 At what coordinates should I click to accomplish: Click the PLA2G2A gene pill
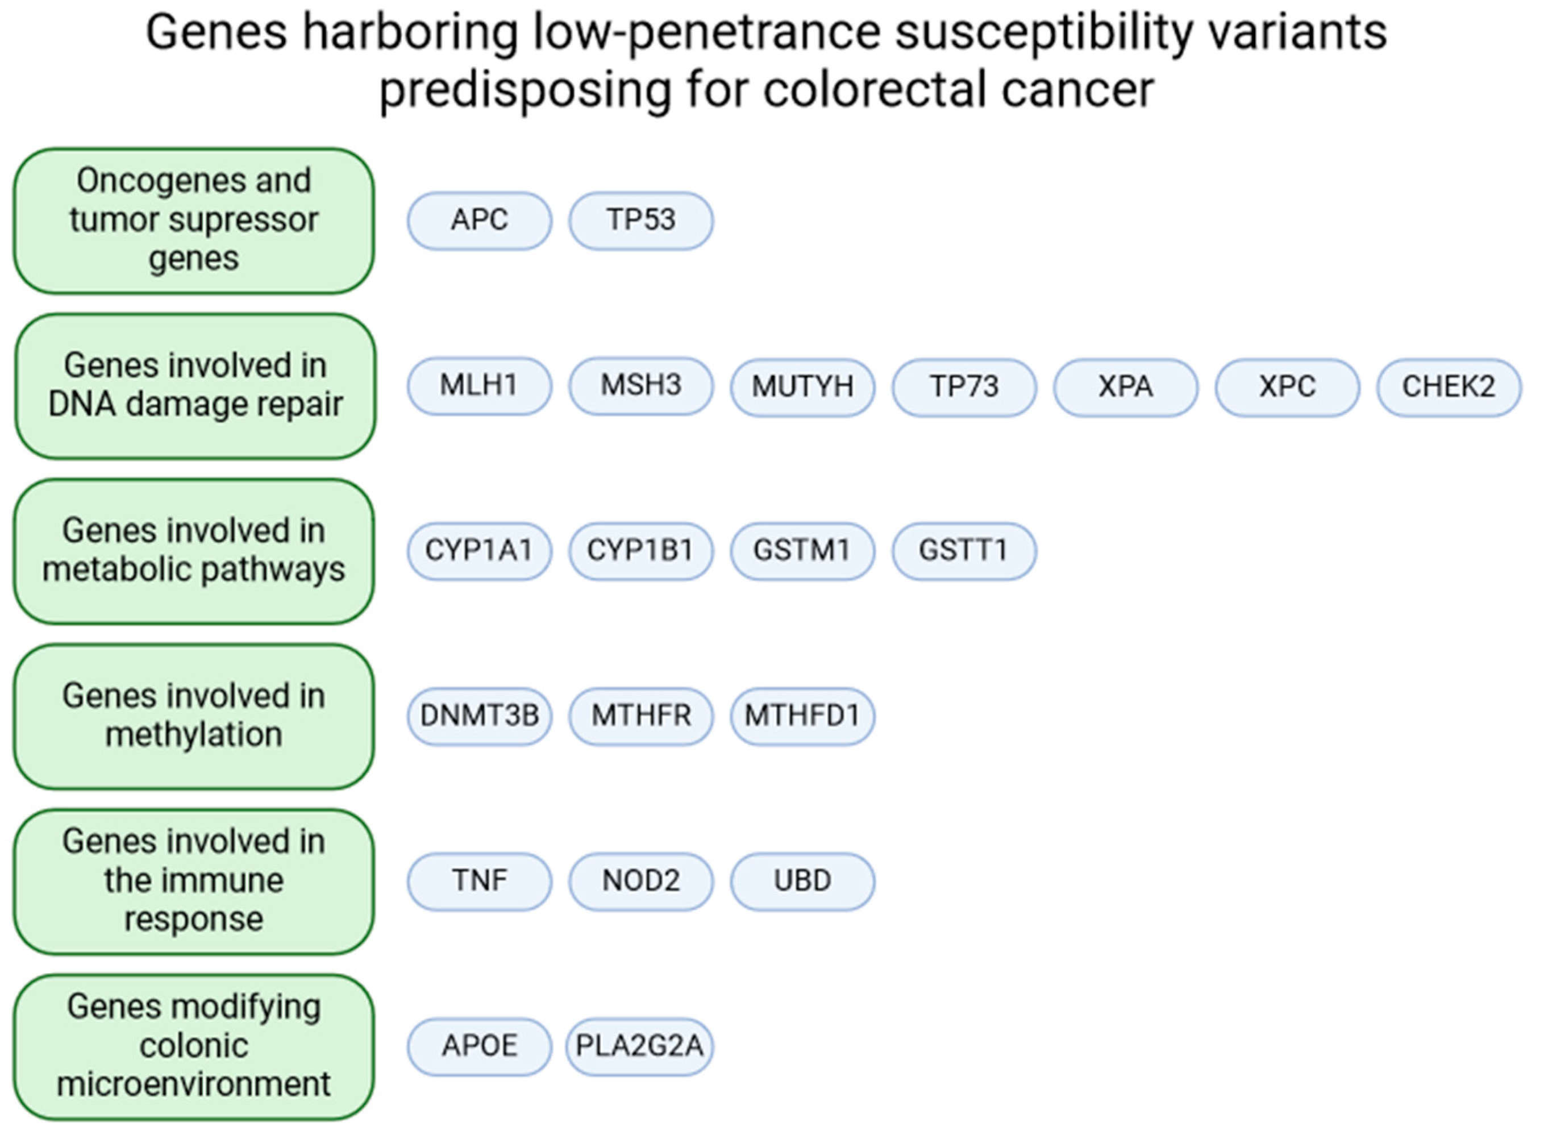[x=639, y=1046]
